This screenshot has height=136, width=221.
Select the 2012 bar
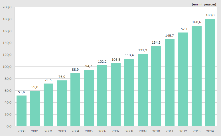click(x=183, y=79)
